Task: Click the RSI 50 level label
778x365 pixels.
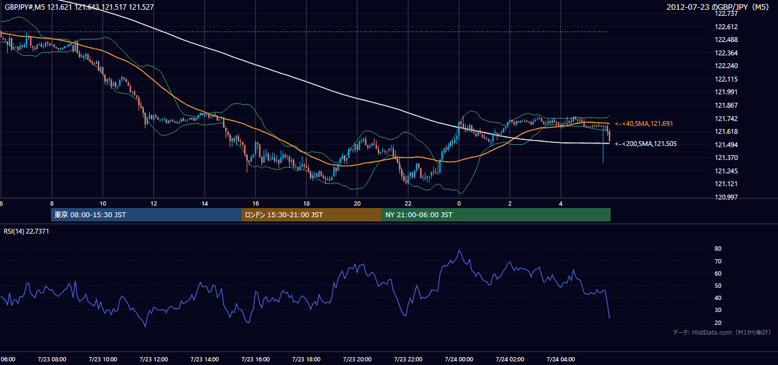Action: 718,285
